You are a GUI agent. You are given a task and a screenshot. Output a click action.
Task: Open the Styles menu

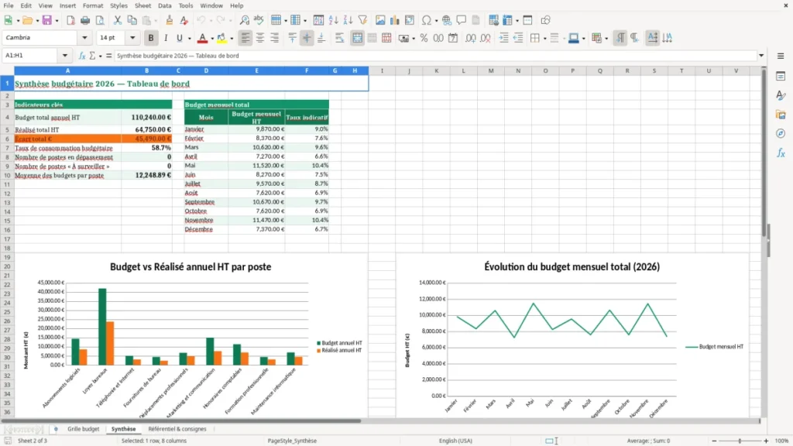click(x=118, y=5)
